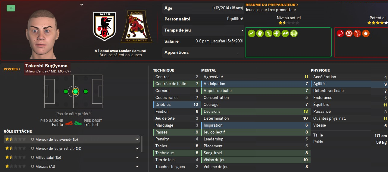Click the red target weakness icon

pos(349,33)
